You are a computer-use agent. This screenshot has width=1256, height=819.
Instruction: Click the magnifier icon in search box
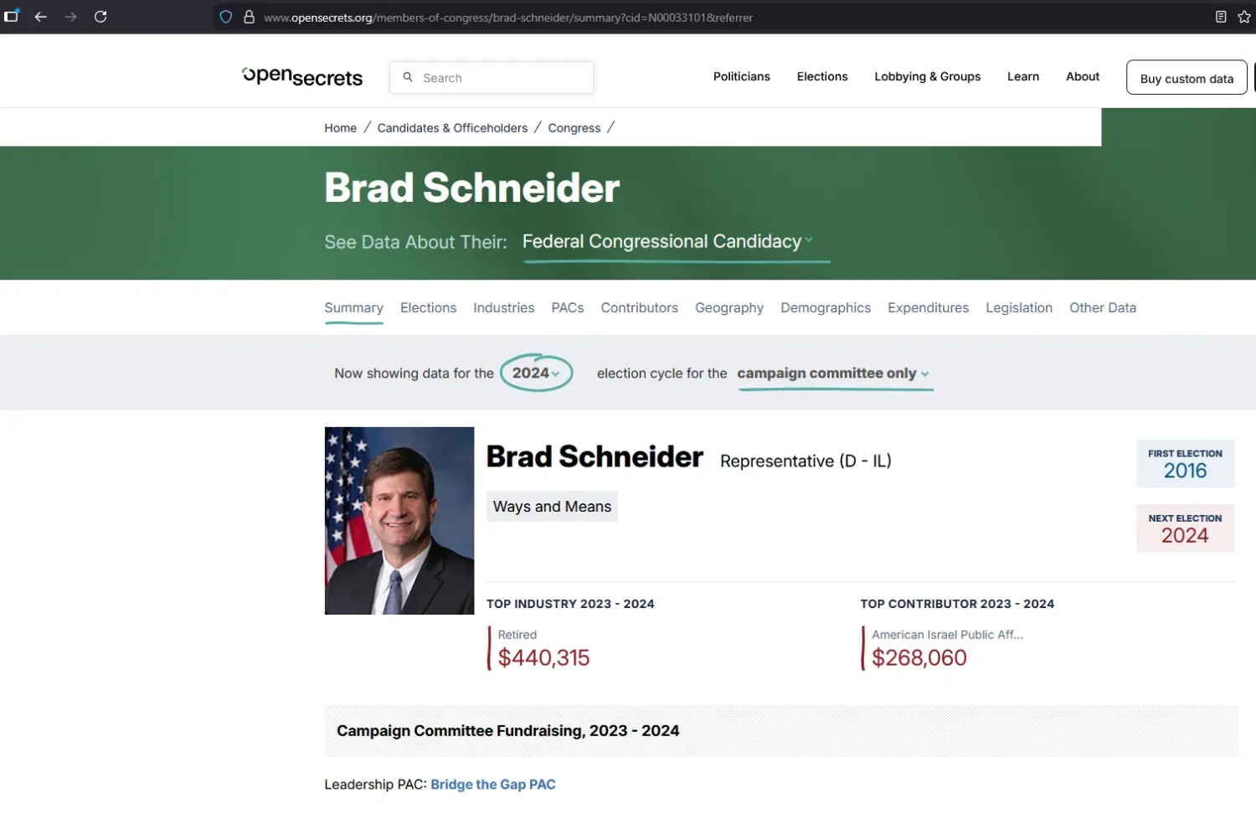pos(408,77)
